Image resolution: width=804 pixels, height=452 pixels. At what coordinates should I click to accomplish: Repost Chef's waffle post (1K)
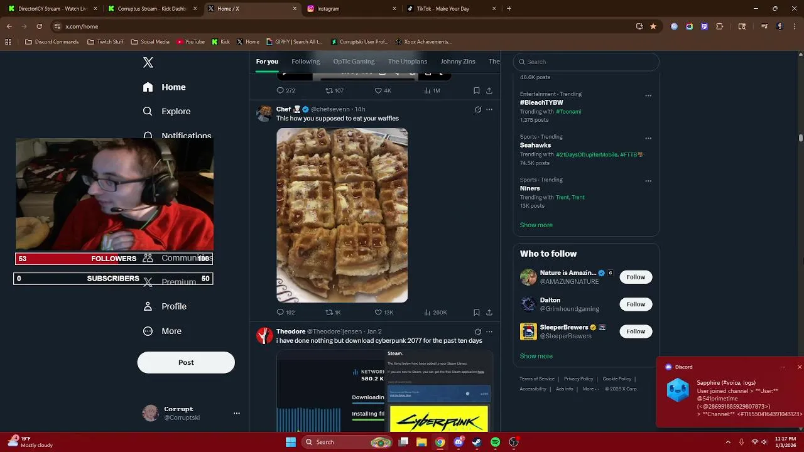pos(333,312)
